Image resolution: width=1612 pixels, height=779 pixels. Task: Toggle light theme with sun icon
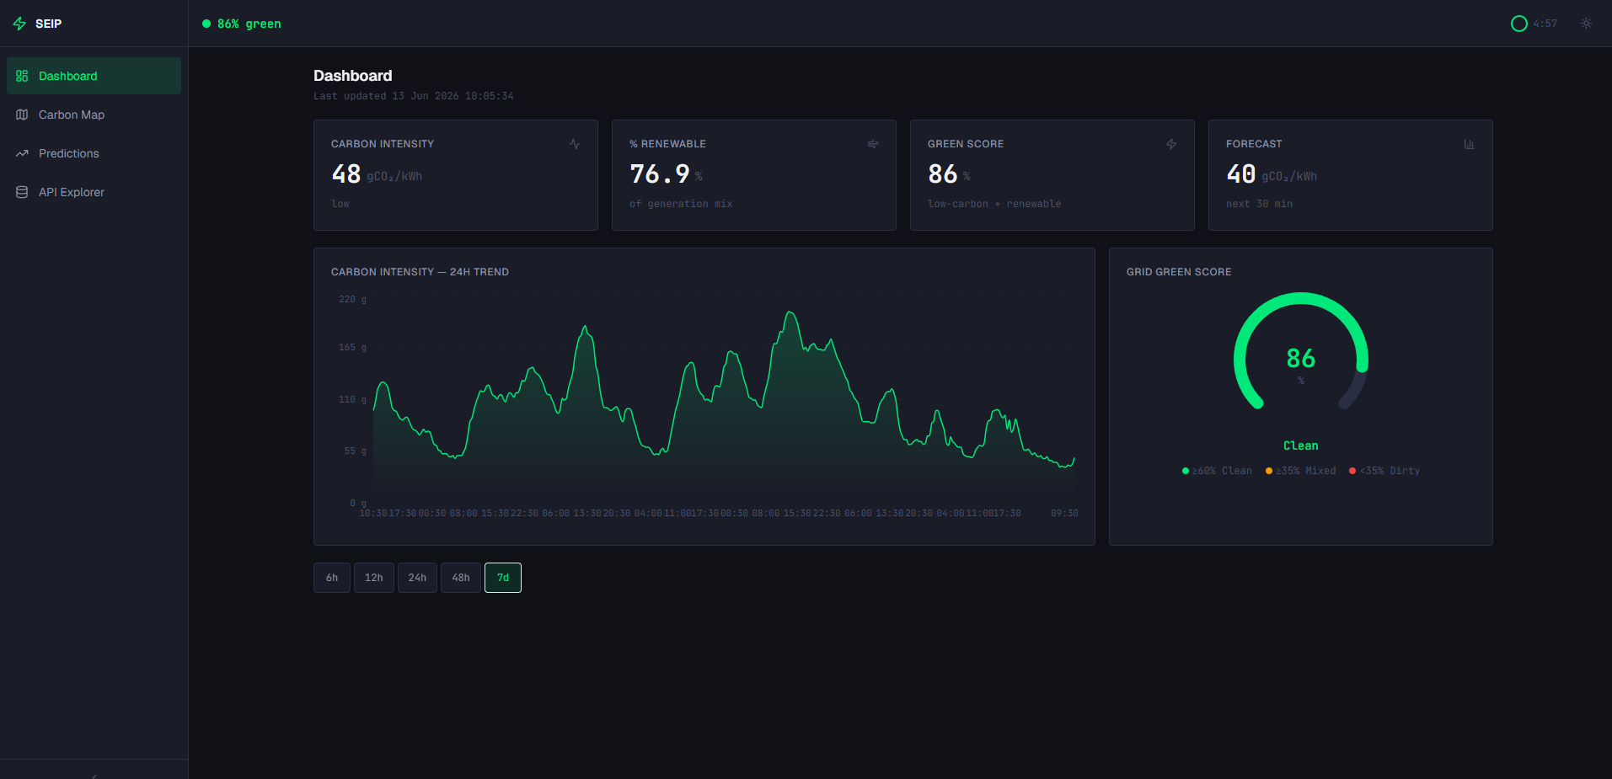click(1587, 24)
